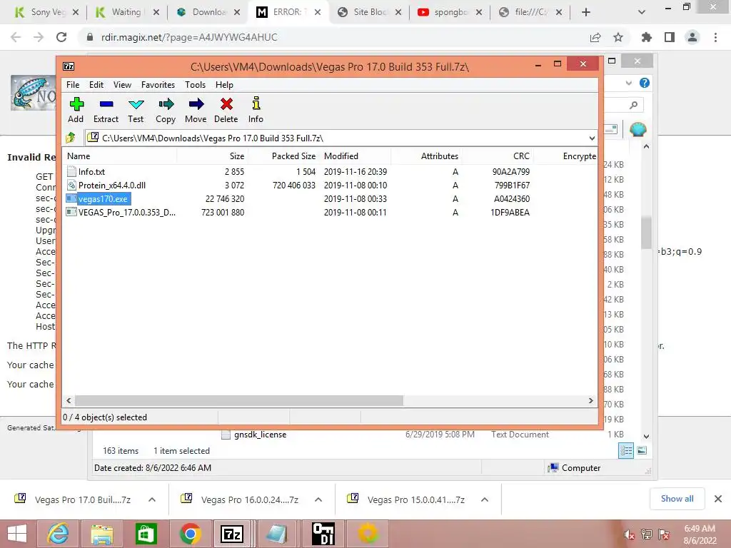Open the 7-Zip File menu
The height and width of the screenshot is (548, 731).
(73, 85)
